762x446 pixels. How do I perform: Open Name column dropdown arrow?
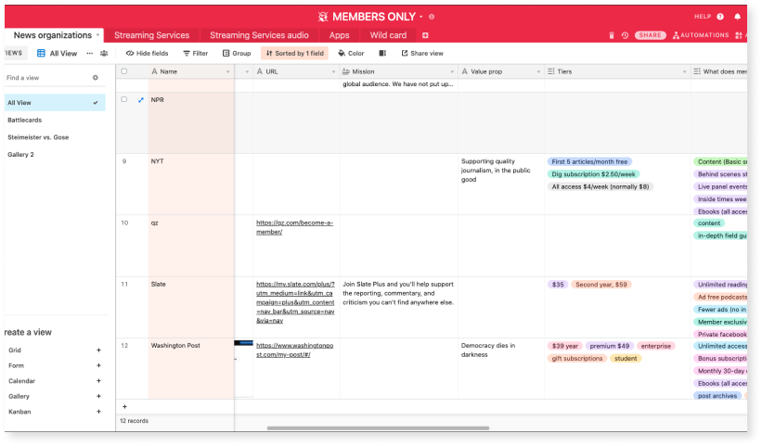coord(228,71)
